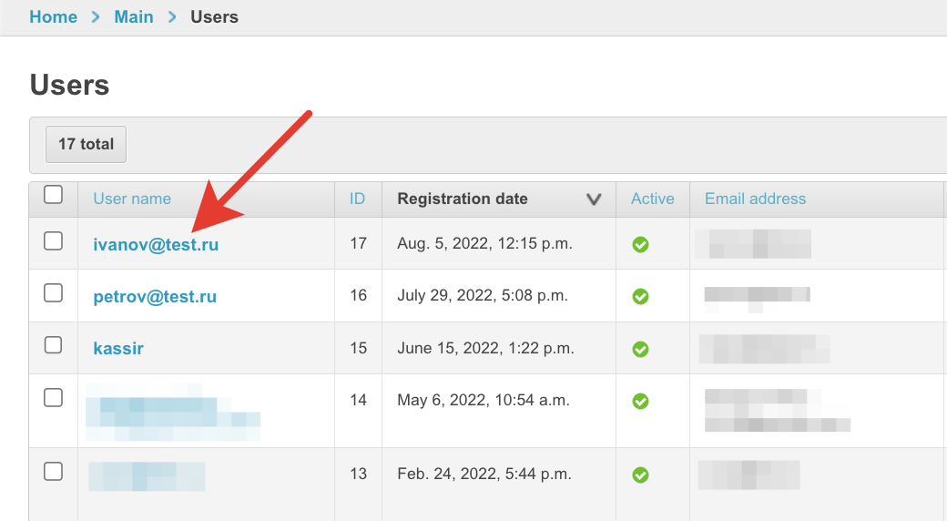This screenshot has width=947, height=521.
Task: Click the active status icon for user ID 14
Action: coord(640,401)
